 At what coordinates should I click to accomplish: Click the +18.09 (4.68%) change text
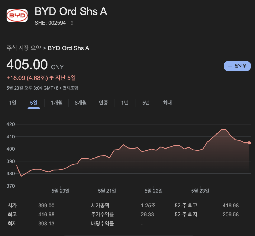pyautogui.click(x=27, y=78)
